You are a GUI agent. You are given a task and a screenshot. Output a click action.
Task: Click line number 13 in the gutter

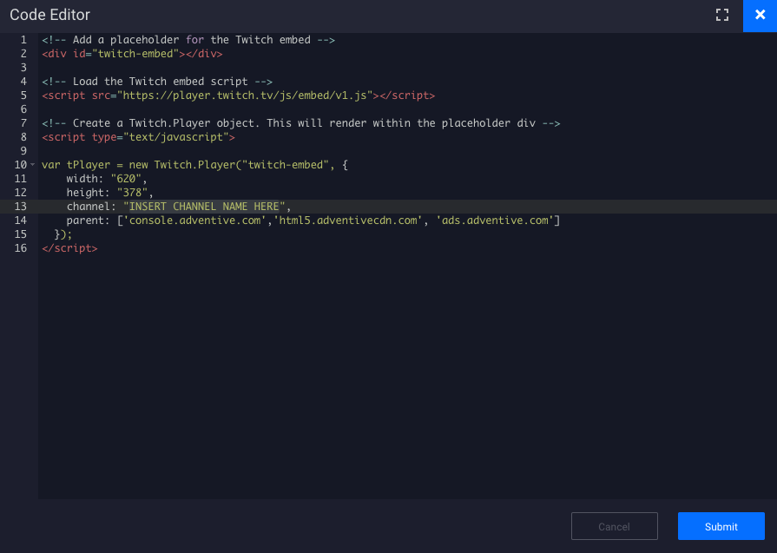click(19, 206)
